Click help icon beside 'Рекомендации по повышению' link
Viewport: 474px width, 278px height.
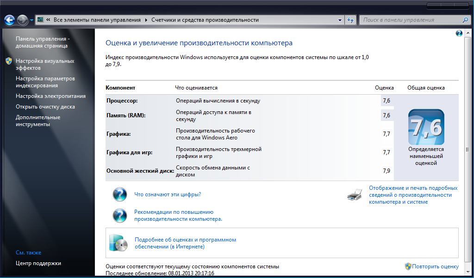(x=120, y=215)
